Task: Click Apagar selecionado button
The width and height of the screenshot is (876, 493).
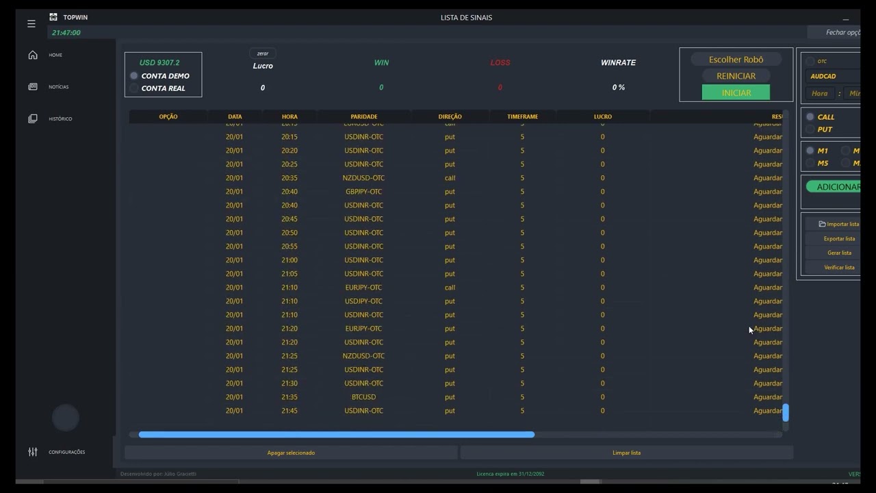Action: pyautogui.click(x=291, y=453)
